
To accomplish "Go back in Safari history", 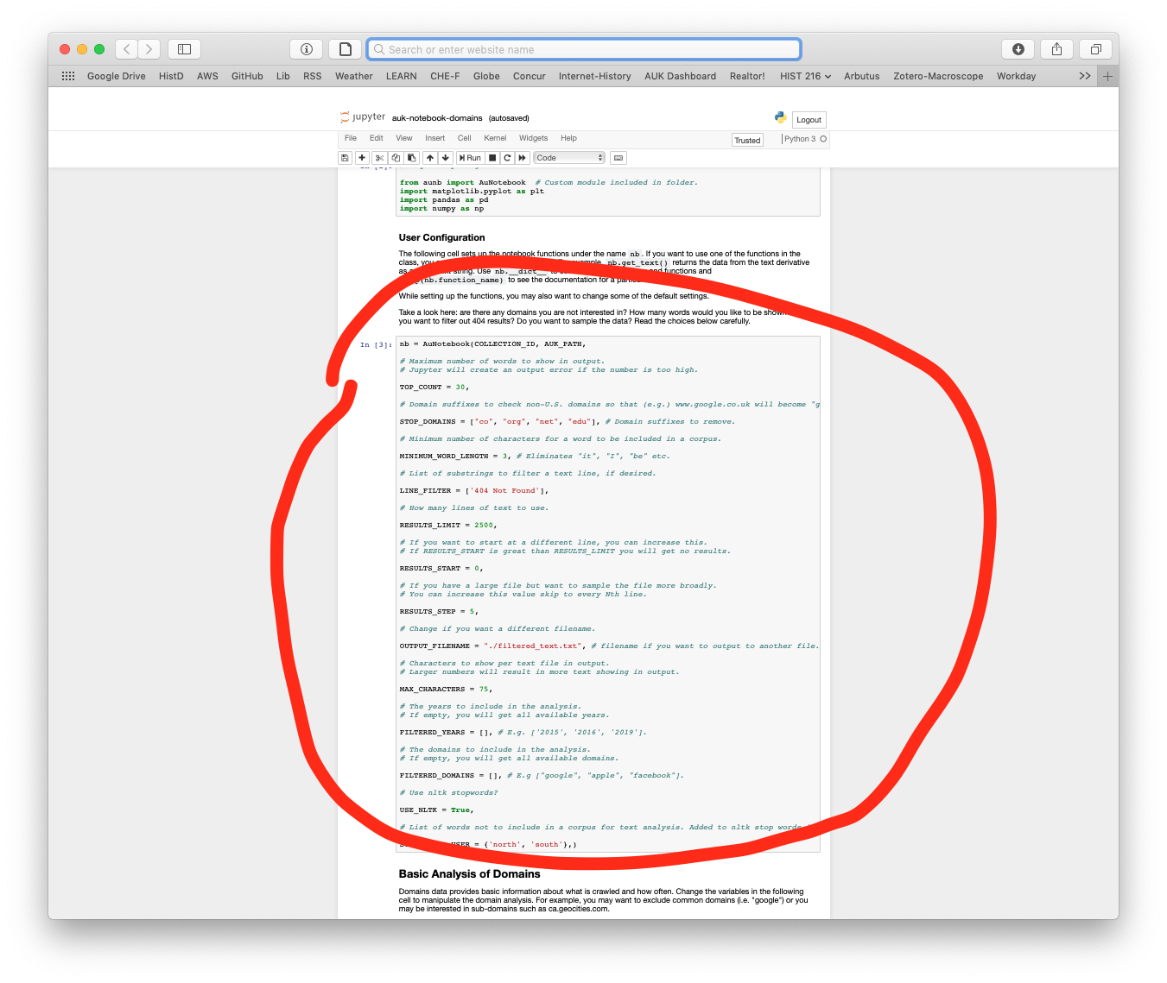I will (x=126, y=49).
